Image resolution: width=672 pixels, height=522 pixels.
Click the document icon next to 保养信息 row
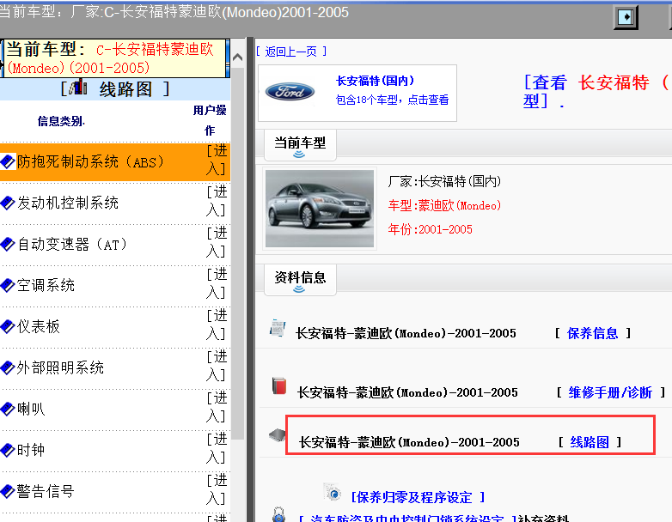(x=278, y=329)
